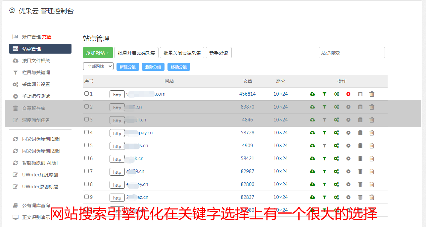The height and width of the screenshot is (227, 426).
Task: Click the gears icon in row 5
Action: [x=336, y=146]
